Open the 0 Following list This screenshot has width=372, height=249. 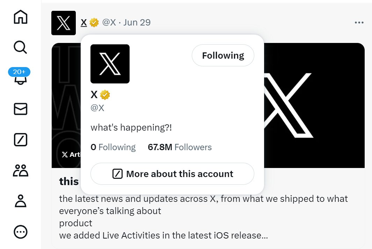[113, 147]
